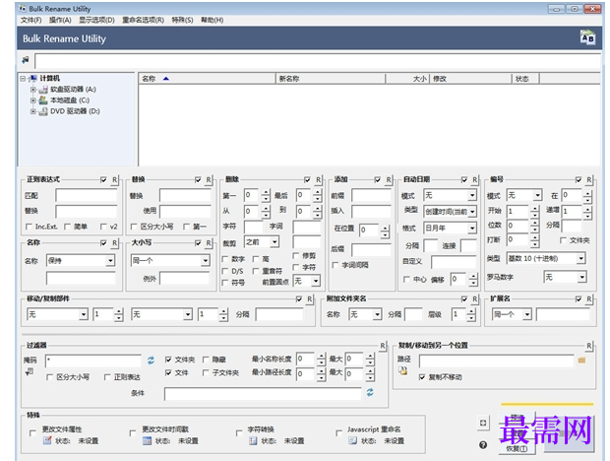Click the path address input field
Screen dimensions: 610x461
(318, 61)
